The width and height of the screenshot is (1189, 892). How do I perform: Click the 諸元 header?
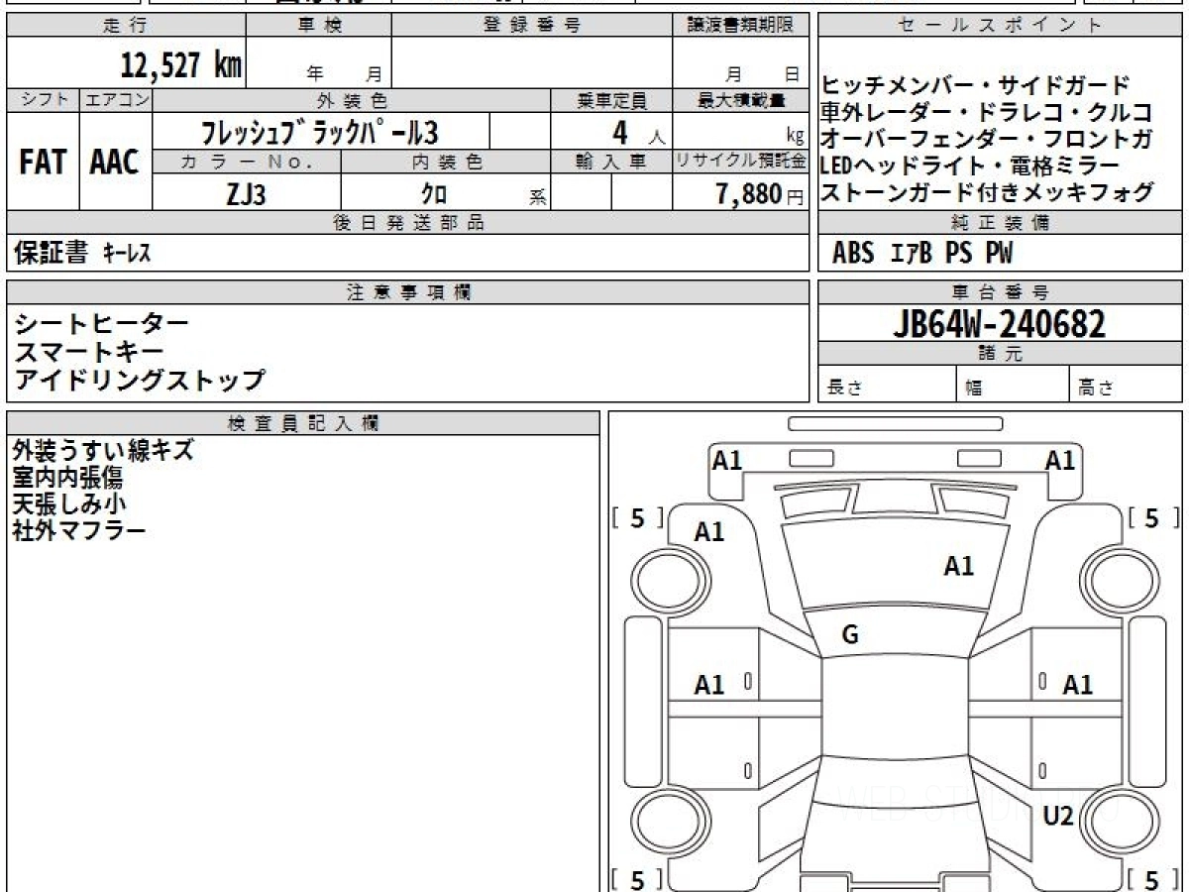click(1001, 354)
